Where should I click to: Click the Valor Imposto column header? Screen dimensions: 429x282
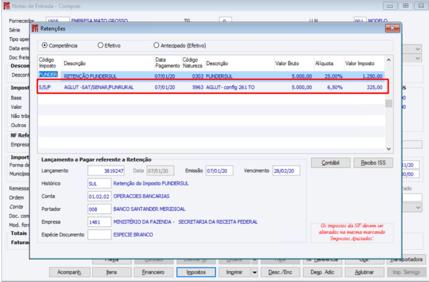(360, 63)
